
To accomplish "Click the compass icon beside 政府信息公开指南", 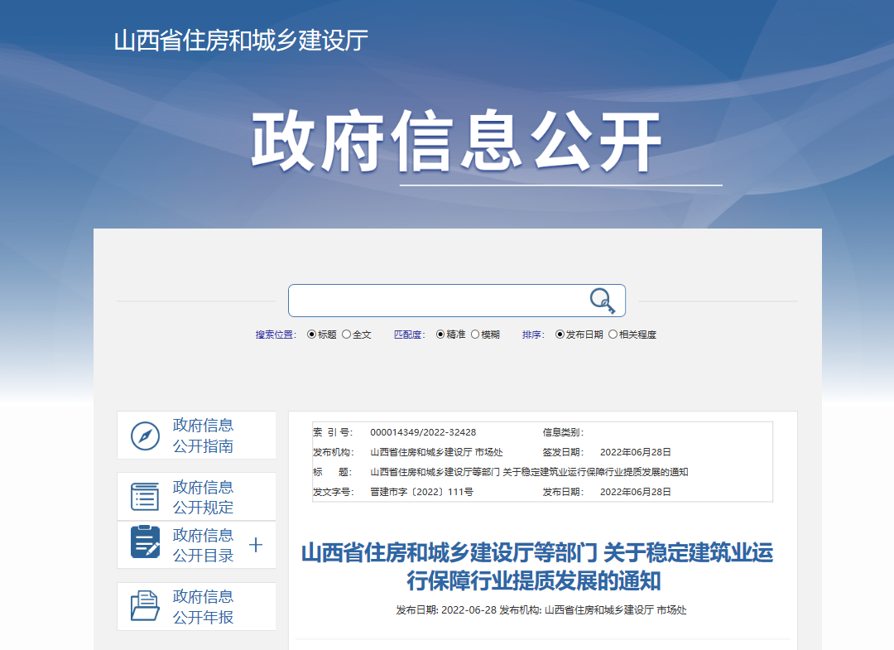I will tap(146, 435).
